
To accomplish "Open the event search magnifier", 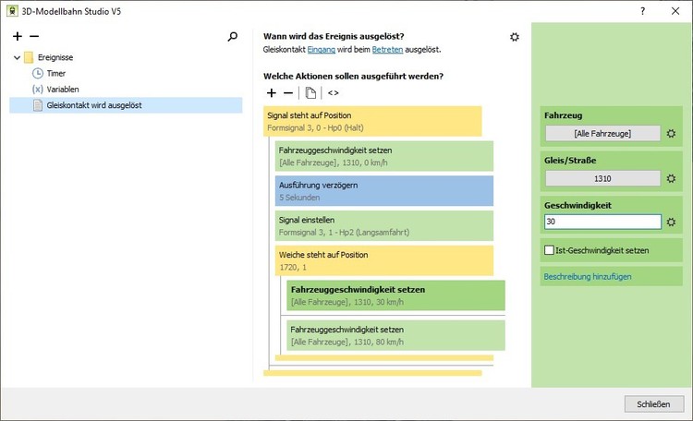I will pyautogui.click(x=233, y=37).
